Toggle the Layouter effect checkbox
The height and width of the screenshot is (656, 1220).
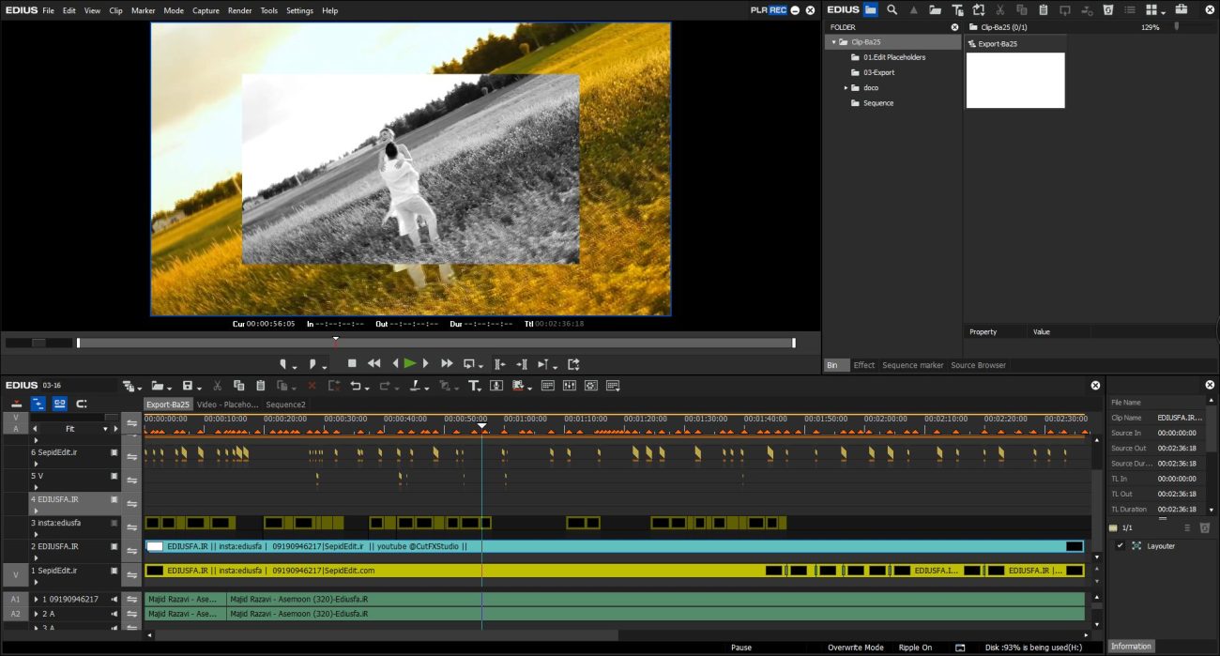pos(1120,545)
